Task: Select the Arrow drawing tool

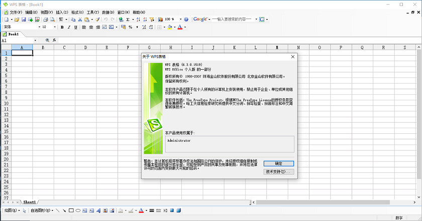Action: pyautogui.click(x=64, y=210)
